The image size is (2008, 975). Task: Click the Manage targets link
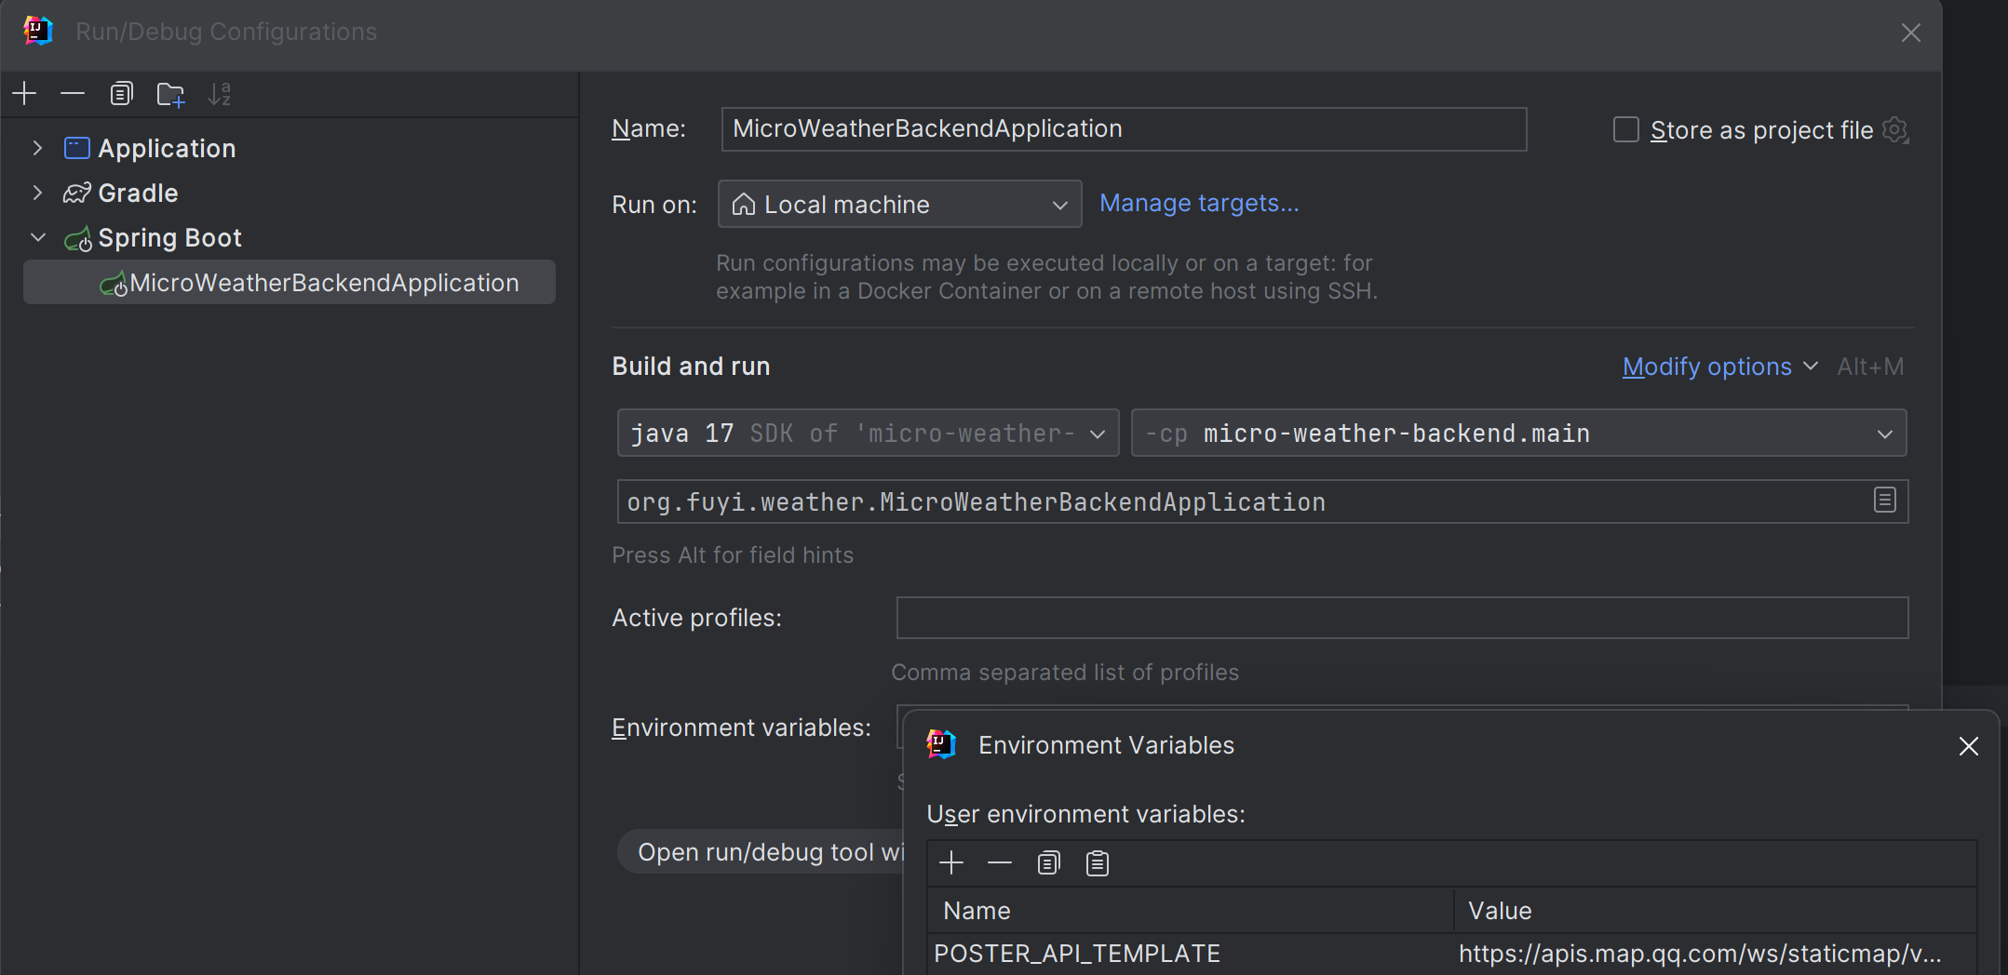pos(1199,204)
